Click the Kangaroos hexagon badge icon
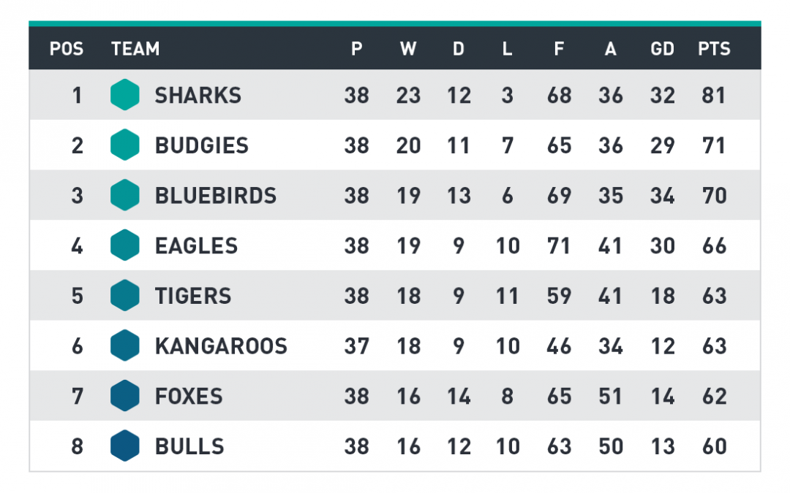This screenshot has width=790, height=493. pos(125,345)
